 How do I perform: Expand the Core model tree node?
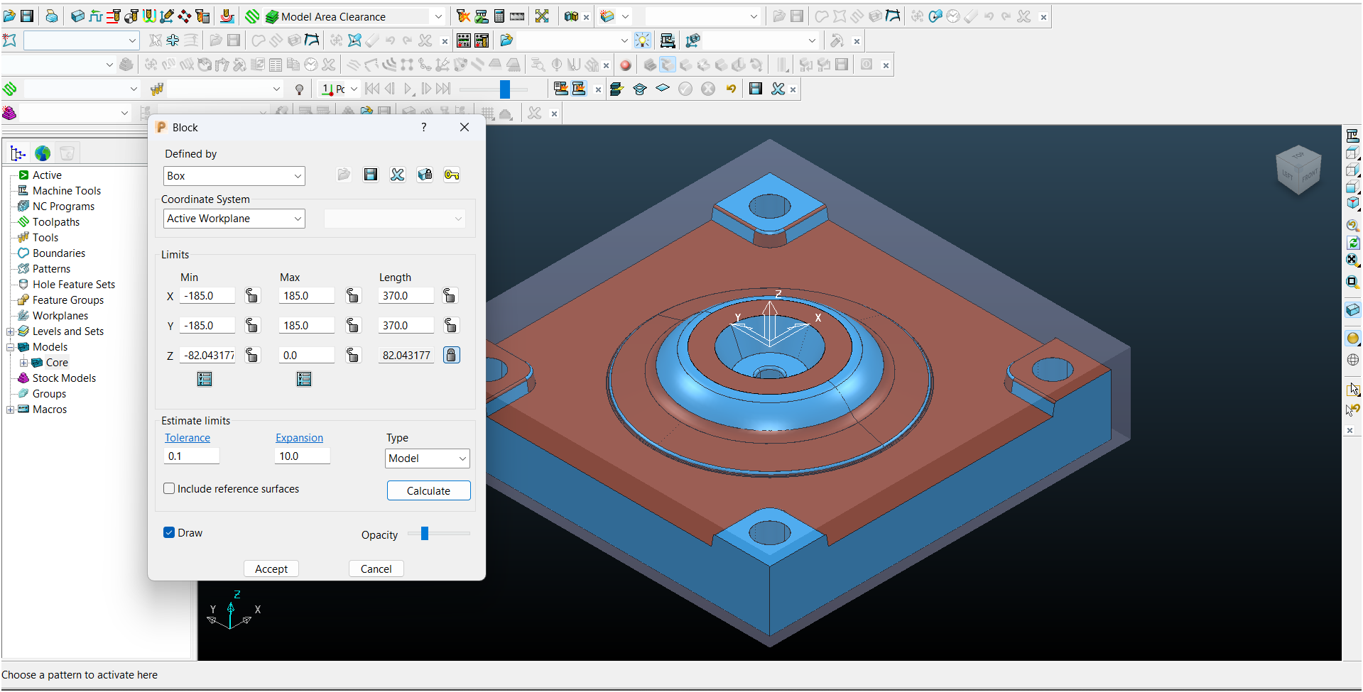[x=23, y=363]
